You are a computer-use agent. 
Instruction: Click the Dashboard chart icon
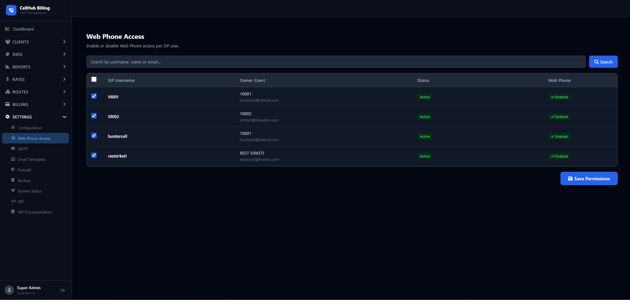pos(8,29)
